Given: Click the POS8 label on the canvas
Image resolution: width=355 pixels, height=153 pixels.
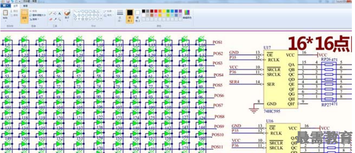Looking at the screenshot, I should 219,116.
